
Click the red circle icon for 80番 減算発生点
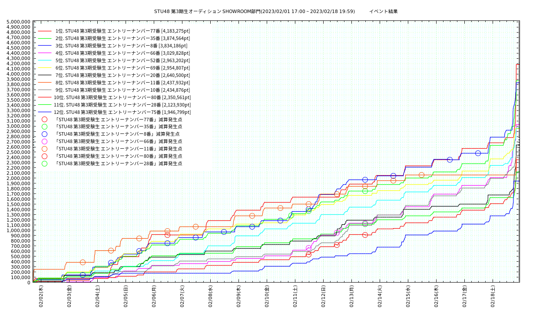point(44,156)
